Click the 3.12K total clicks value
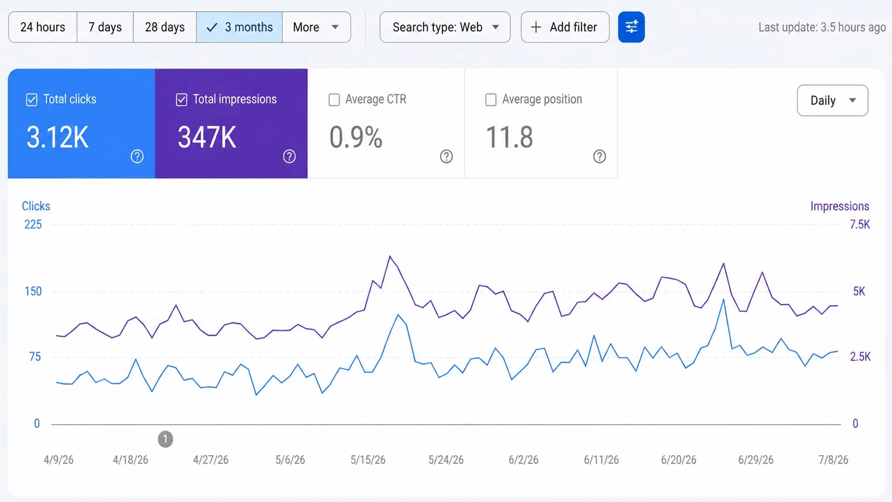This screenshot has width=892, height=502. click(57, 137)
